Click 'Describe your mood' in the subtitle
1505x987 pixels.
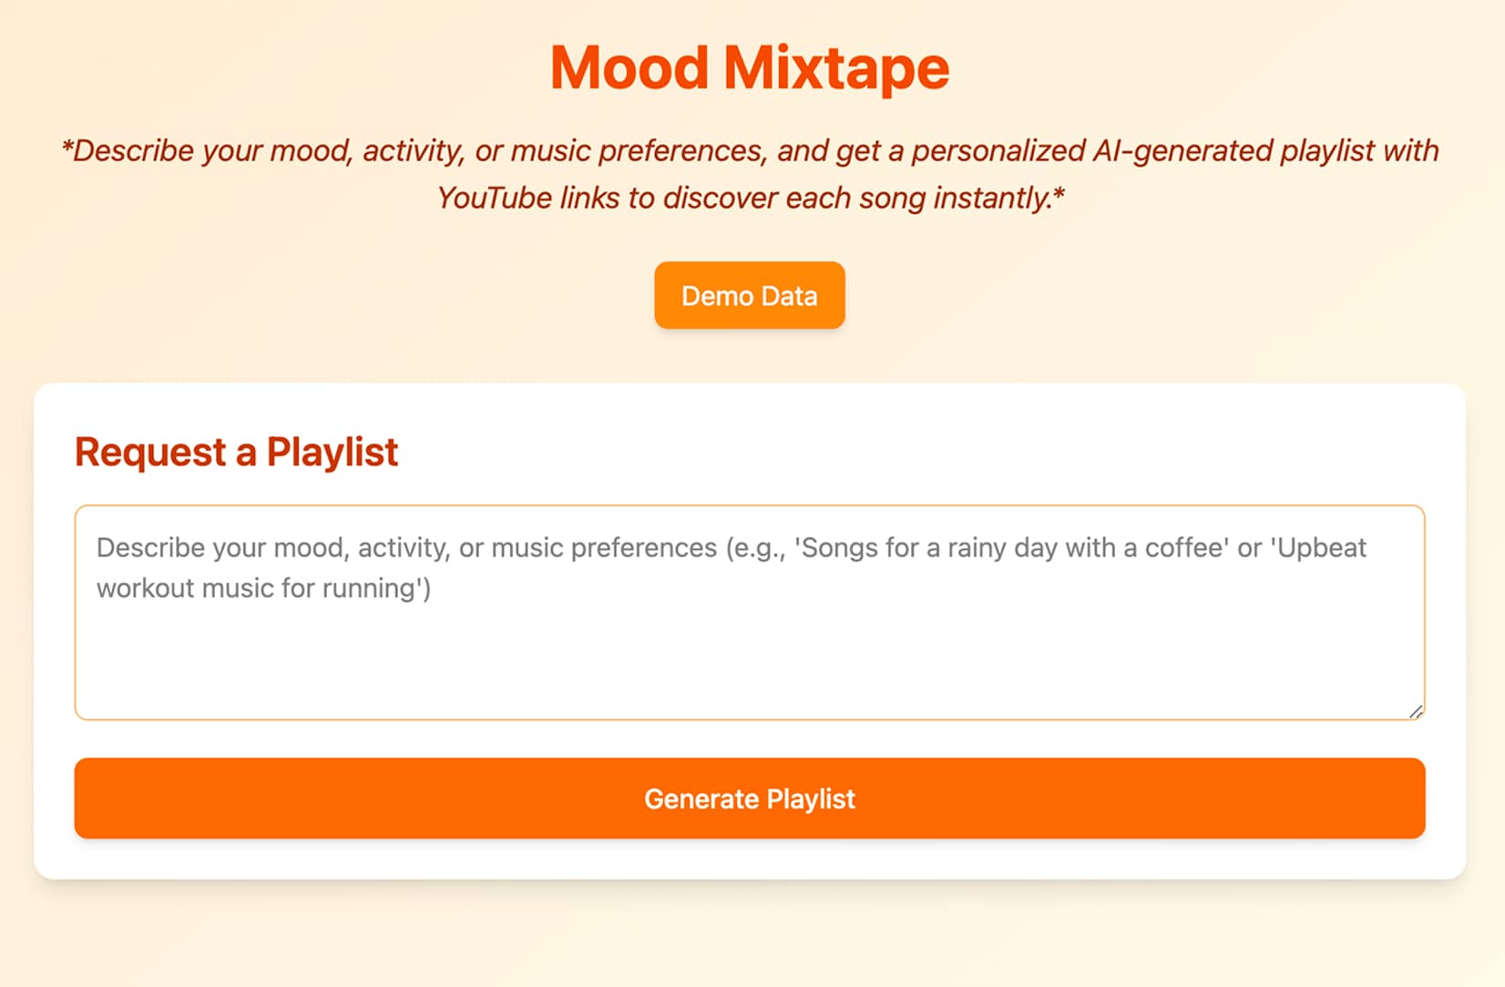point(210,151)
